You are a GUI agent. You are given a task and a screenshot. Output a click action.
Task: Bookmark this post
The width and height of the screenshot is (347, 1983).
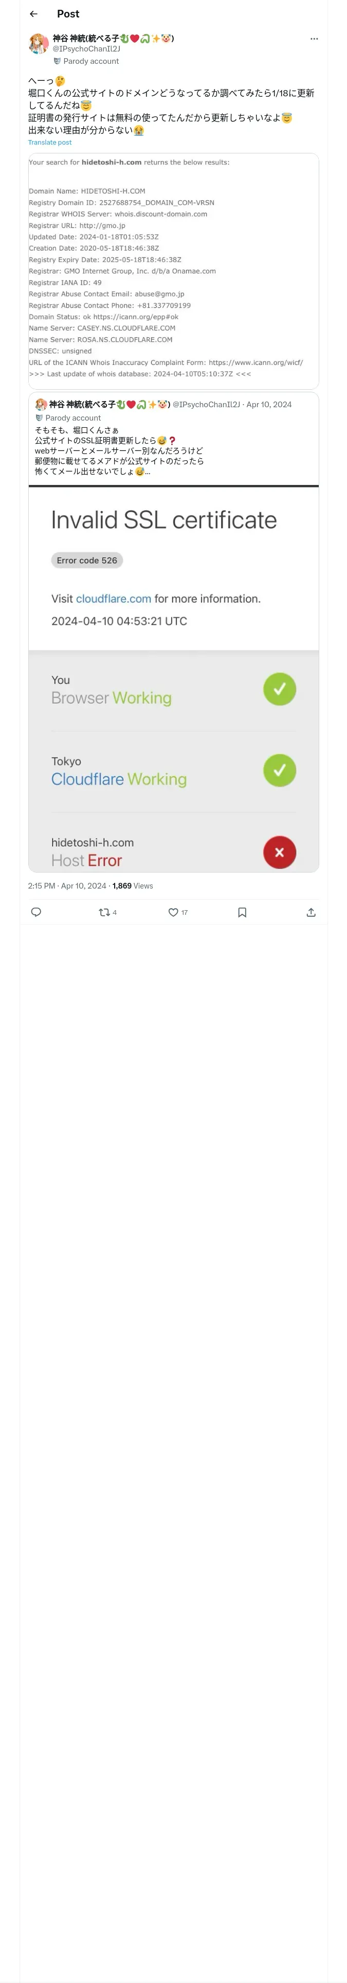coord(242,912)
